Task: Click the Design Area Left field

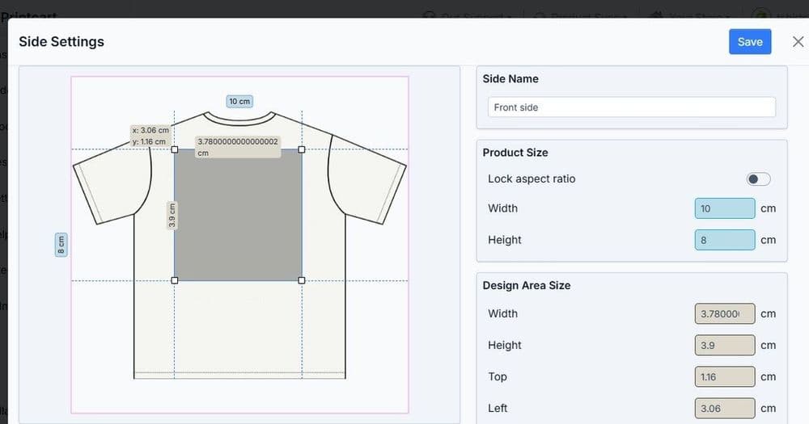Action: point(724,409)
